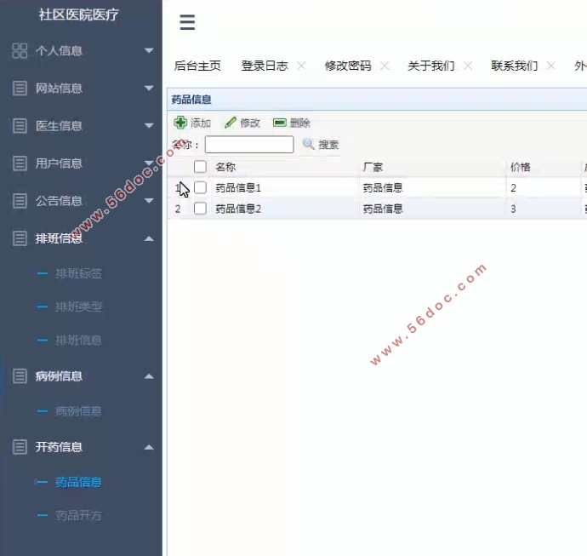
Task: Click the 修改 button label
Action: 250,123
